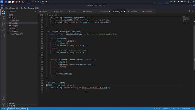
Task: Open the file manager from panel
Action: tap(9, 2)
